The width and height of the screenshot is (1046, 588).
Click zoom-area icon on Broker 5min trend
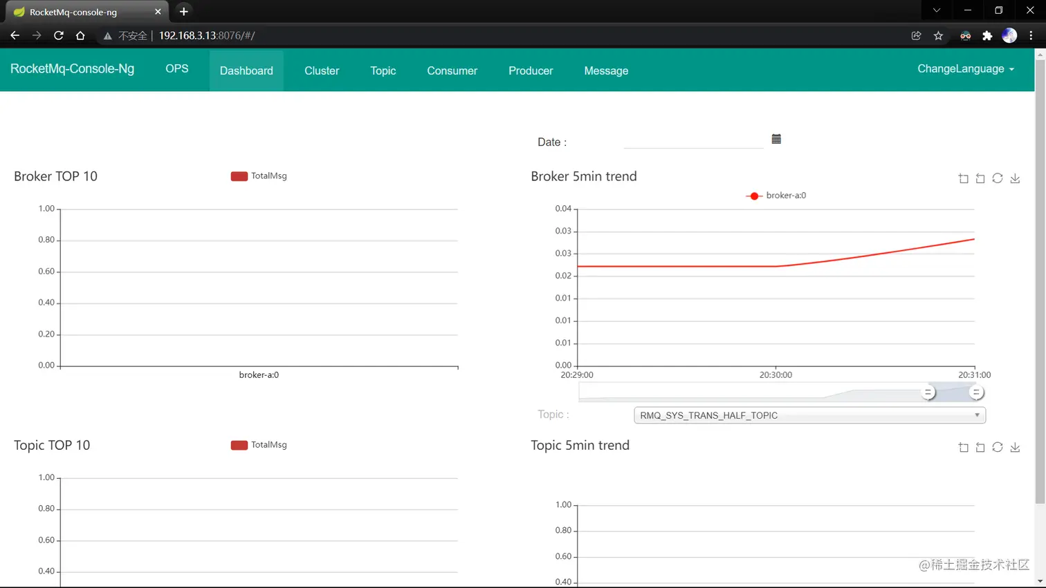click(963, 178)
